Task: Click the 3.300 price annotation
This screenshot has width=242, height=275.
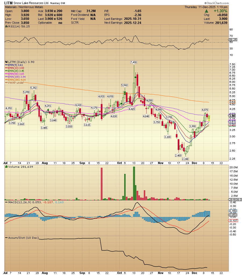Action: [192, 126]
